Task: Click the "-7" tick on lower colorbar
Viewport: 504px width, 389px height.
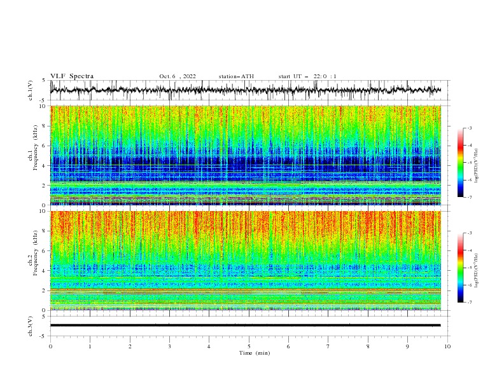Action: (469, 302)
